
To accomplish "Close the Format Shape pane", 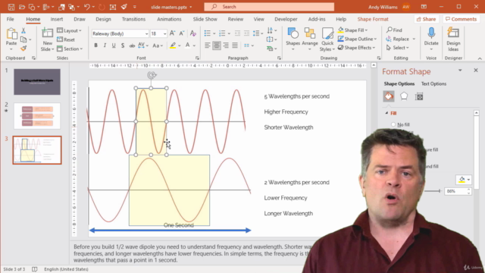I will tap(476, 71).
